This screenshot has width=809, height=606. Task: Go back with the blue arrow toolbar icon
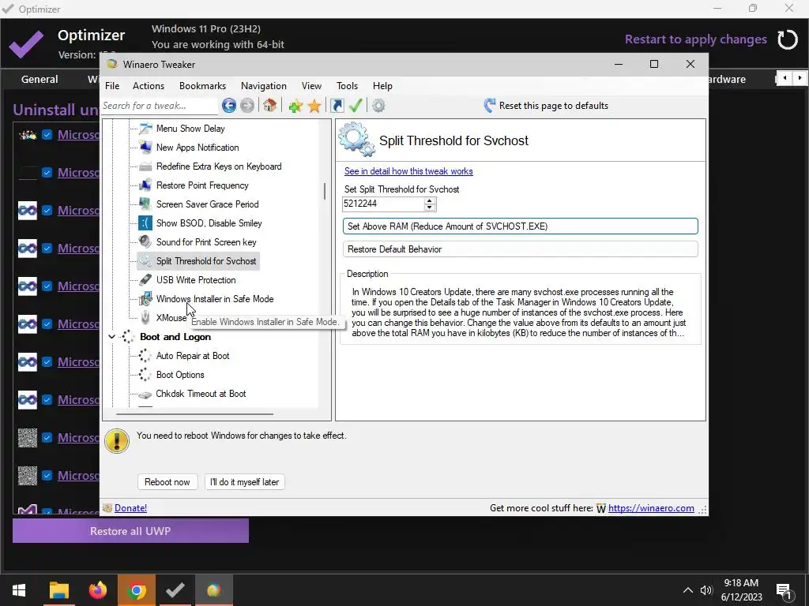coord(229,106)
